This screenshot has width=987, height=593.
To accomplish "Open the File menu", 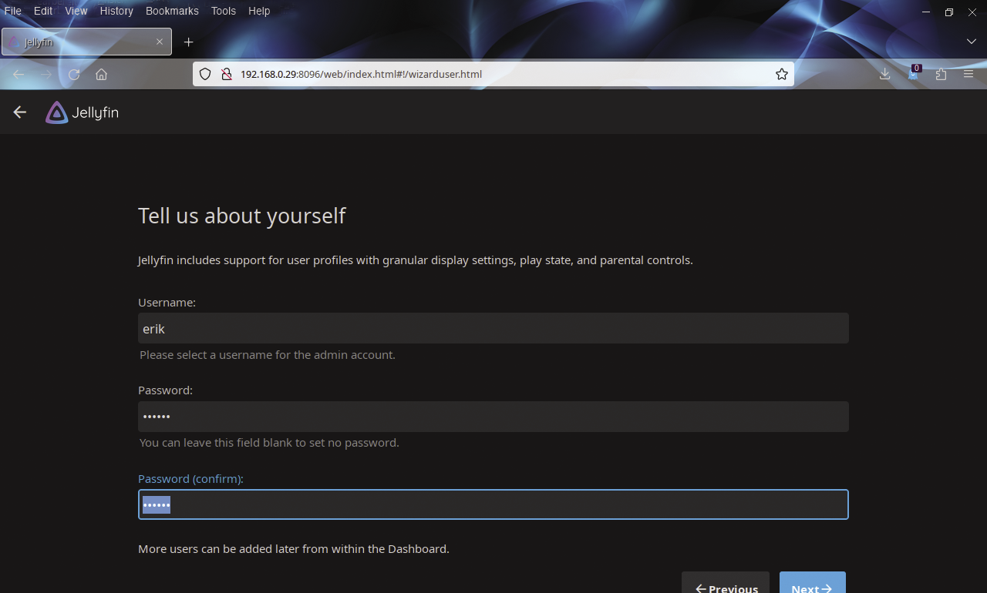I will (x=13, y=11).
